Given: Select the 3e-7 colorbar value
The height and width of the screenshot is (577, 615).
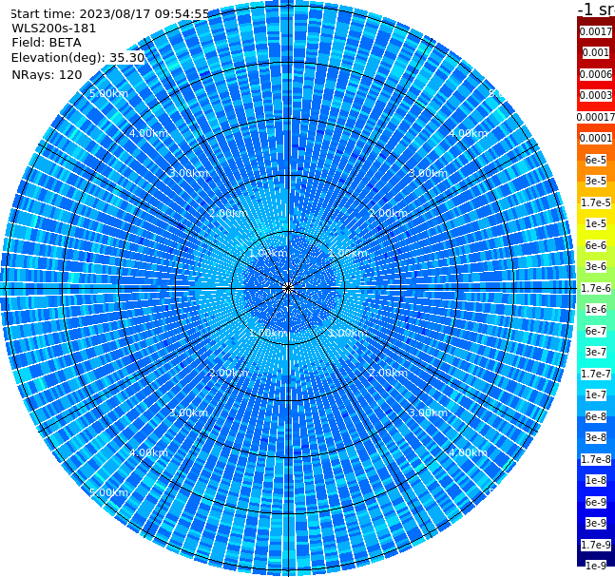Looking at the screenshot, I should pos(596,352).
